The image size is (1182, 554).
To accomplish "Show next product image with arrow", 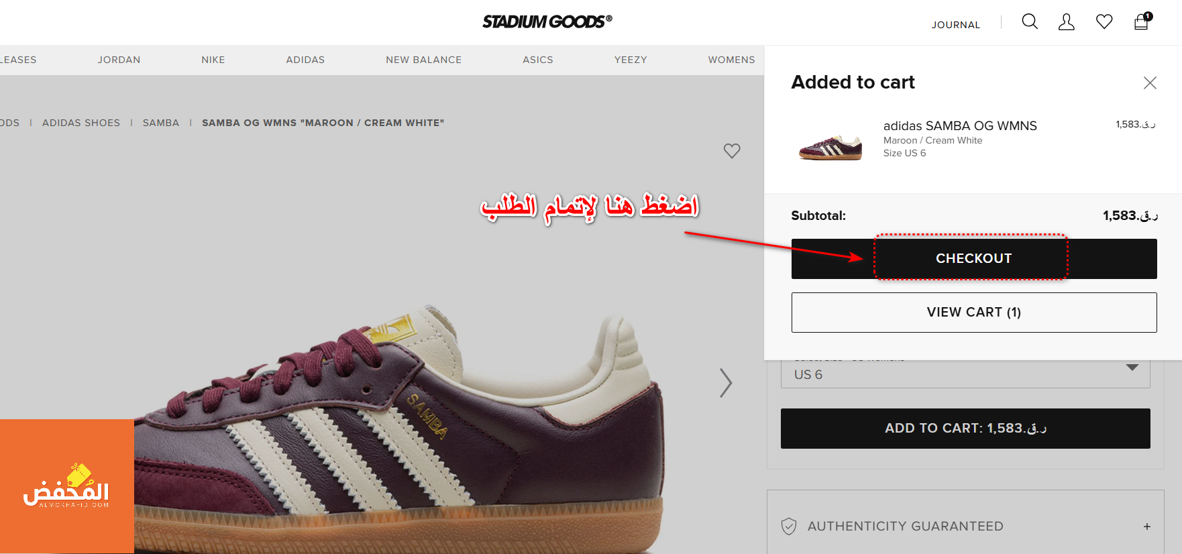I will [x=725, y=383].
